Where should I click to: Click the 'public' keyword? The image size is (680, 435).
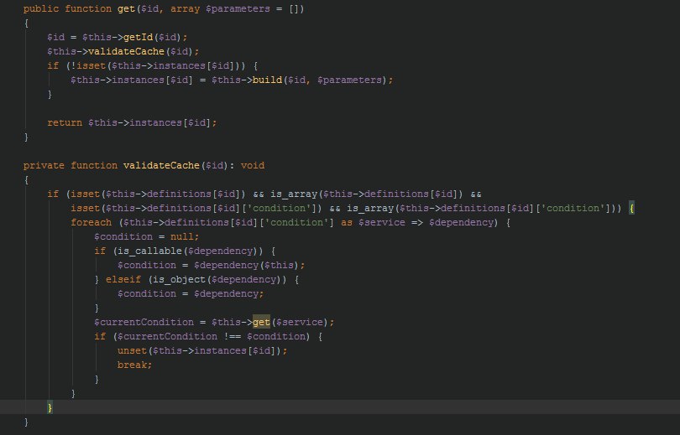pos(41,8)
